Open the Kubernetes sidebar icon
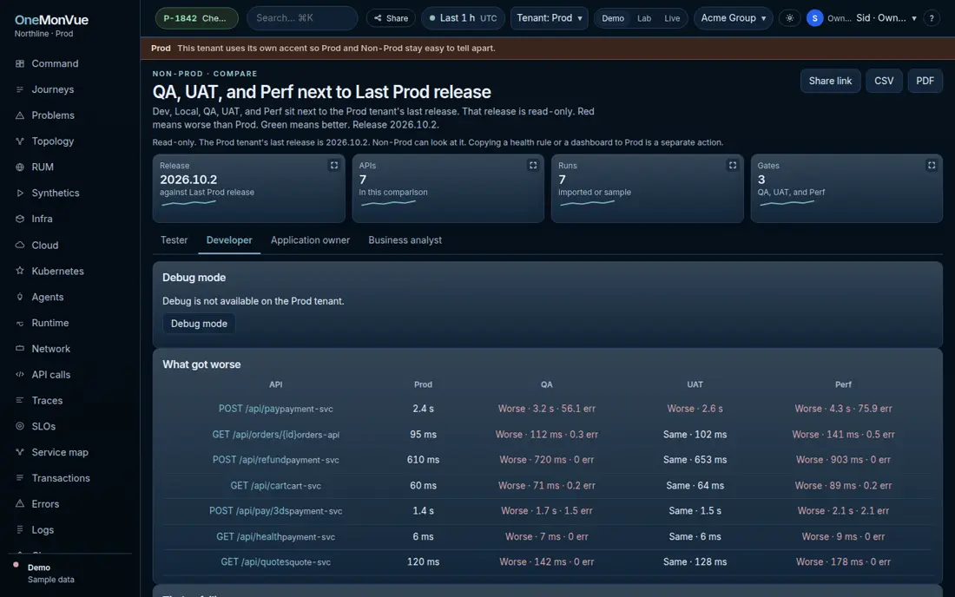The image size is (955, 597). tap(19, 271)
